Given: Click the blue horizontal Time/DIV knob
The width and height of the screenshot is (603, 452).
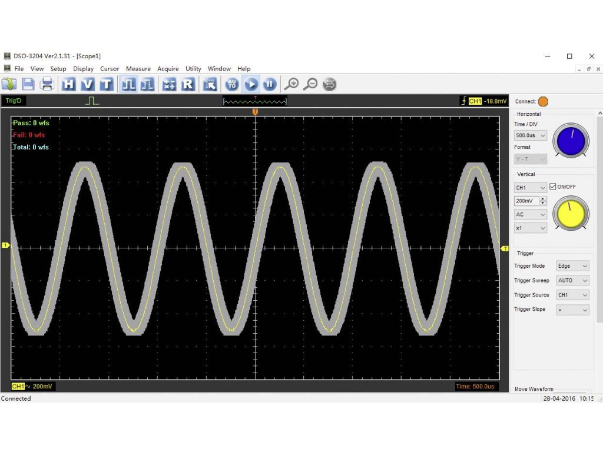Looking at the screenshot, I should [x=571, y=140].
